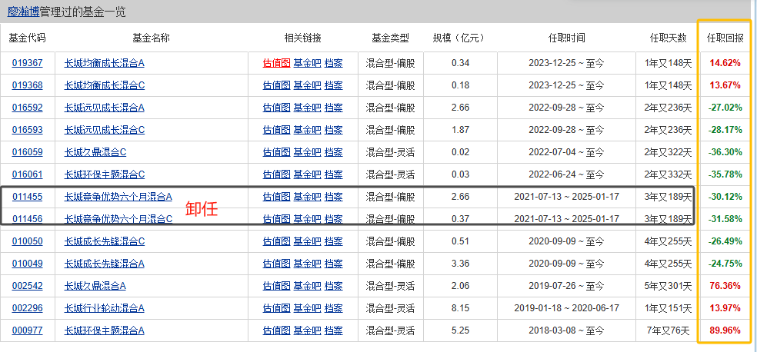The width and height of the screenshot is (757, 352).
Task: Open fund code 016061 link
Action: point(28,174)
